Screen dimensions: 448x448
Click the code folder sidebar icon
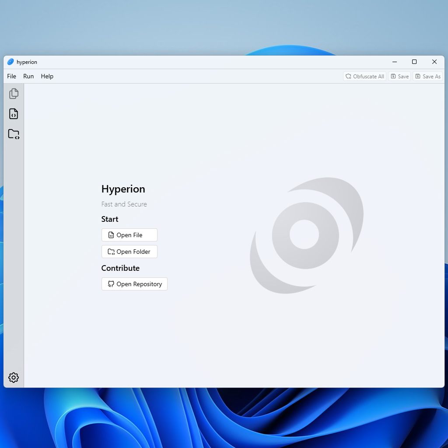[x=14, y=134]
